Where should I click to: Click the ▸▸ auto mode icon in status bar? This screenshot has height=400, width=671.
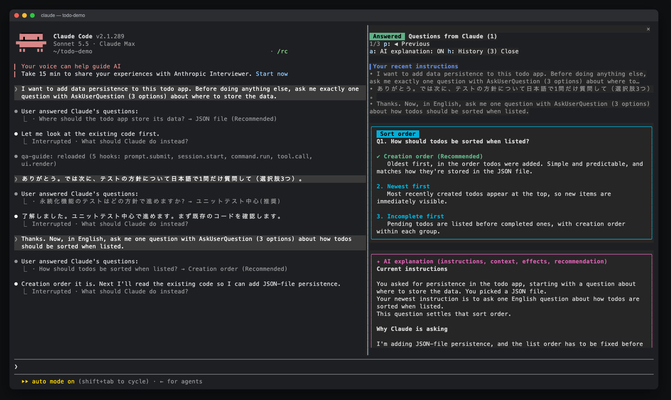25,381
